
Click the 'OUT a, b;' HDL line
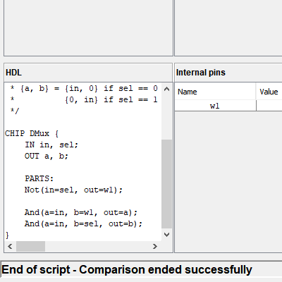pos(47,156)
